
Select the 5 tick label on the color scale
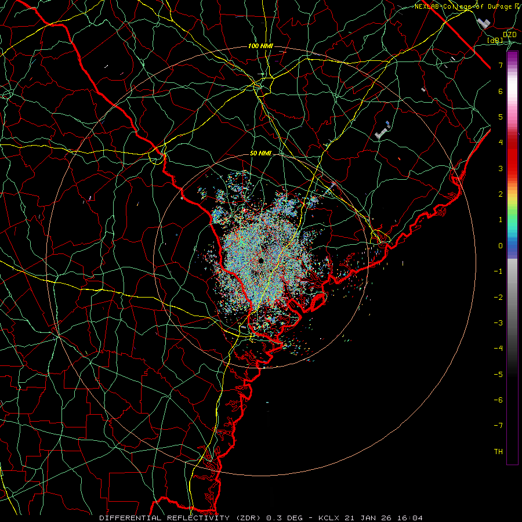(x=501, y=117)
